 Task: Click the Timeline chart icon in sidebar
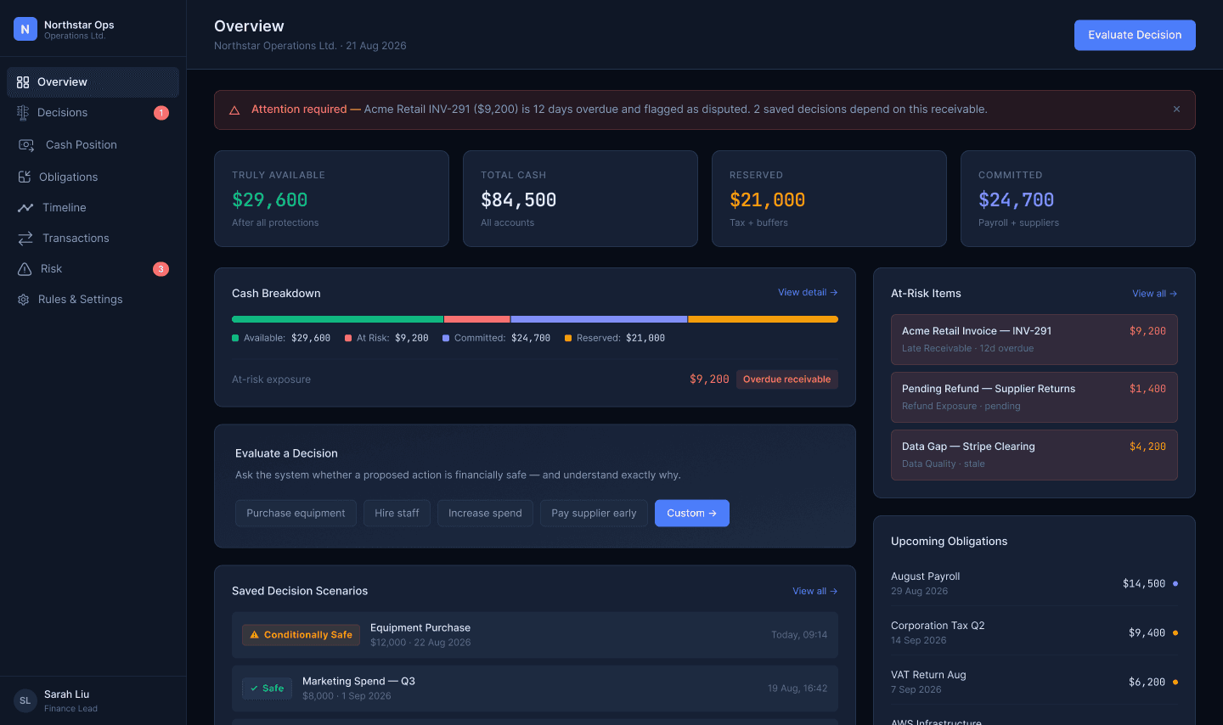tap(25, 208)
